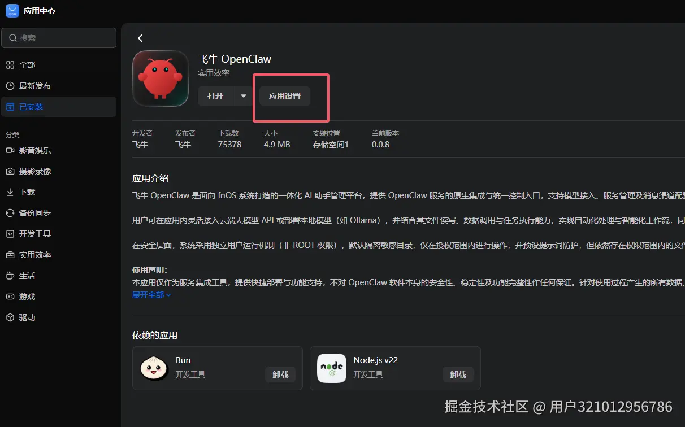Click the 摄影录像 camera icon

(10, 171)
